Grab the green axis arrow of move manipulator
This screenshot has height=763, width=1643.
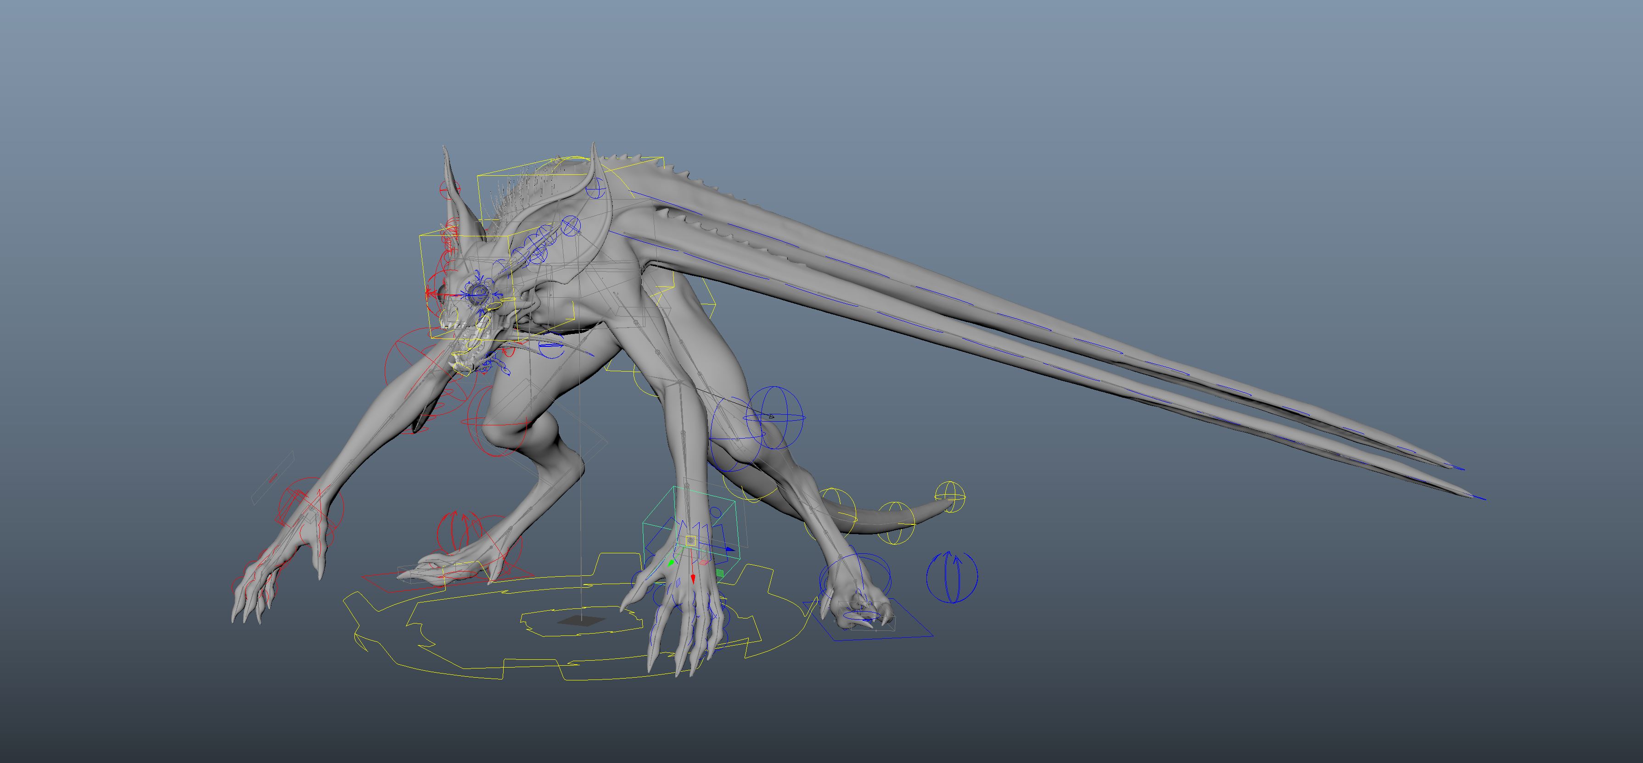pyautogui.click(x=670, y=563)
